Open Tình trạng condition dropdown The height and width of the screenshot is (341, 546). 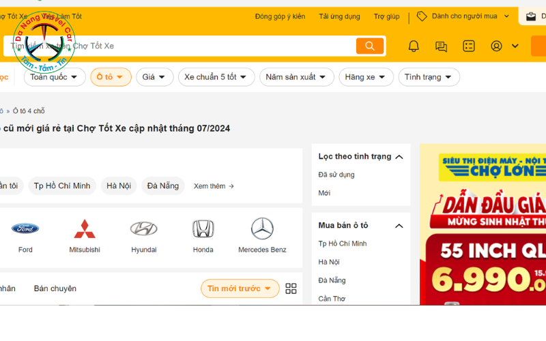pos(429,77)
